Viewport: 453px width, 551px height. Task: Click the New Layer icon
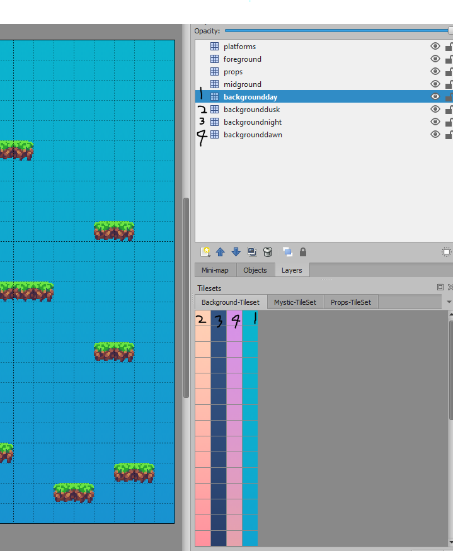[x=205, y=252]
